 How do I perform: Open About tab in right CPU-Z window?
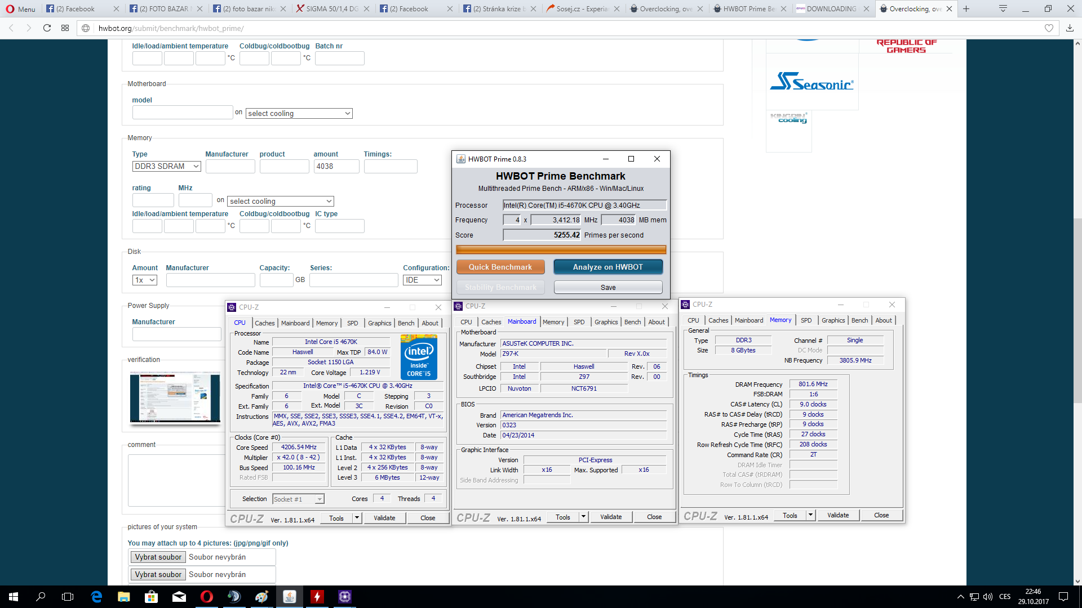click(x=884, y=320)
